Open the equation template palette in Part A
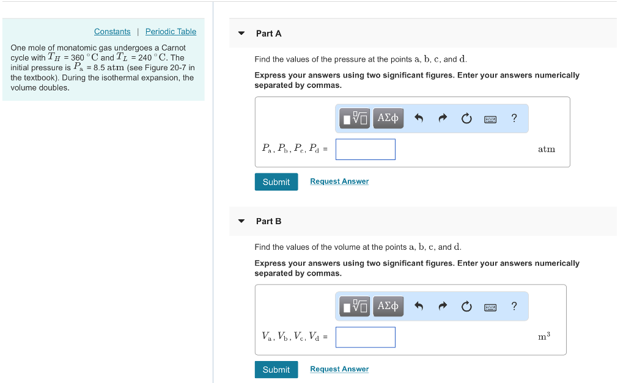The width and height of the screenshot is (626, 383). coord(353,118)
